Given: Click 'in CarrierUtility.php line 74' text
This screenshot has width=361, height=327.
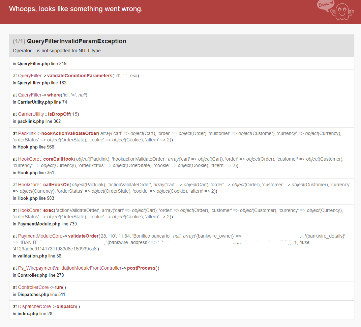Looking at the screenshot, I should tap(40, 102).
